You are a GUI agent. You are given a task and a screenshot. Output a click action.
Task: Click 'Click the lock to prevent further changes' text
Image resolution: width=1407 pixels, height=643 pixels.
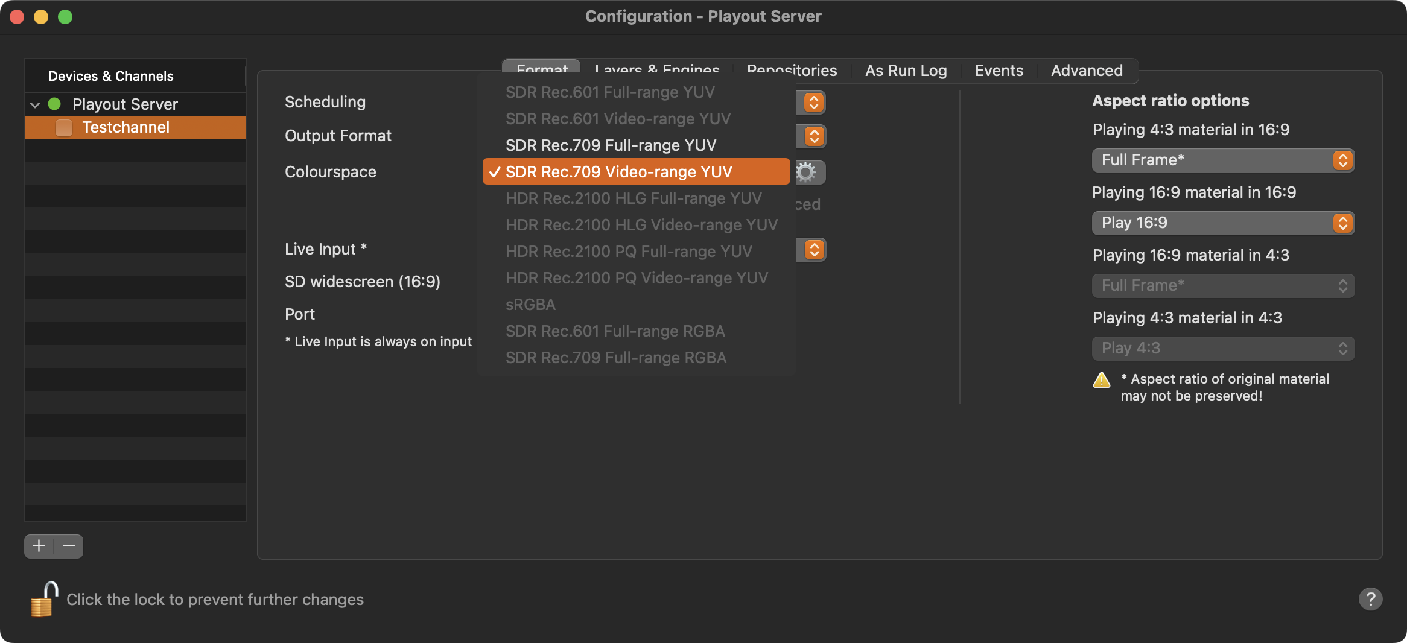215,600
